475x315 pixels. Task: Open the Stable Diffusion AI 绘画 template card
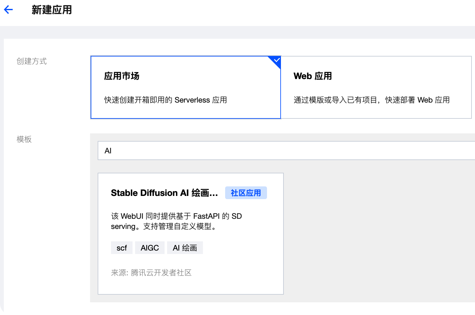(191, 234)
